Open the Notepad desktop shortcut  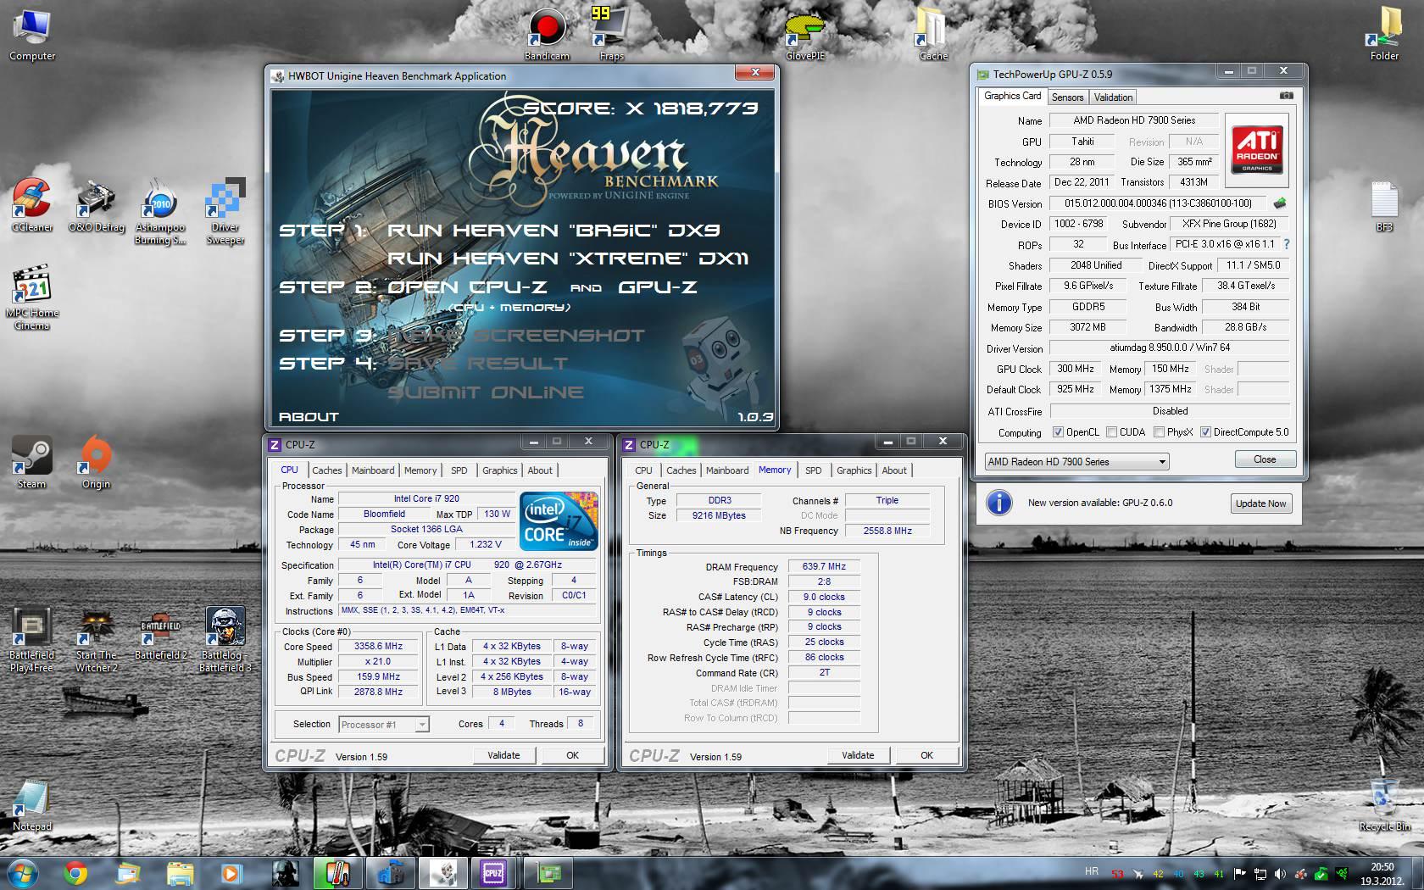32,805
